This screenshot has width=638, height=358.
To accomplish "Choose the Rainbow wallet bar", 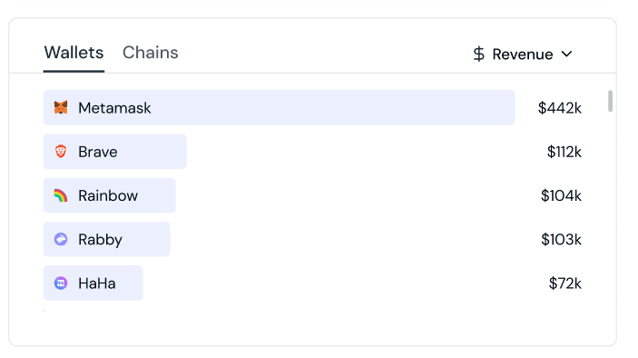I will click(x=110, y=195).
